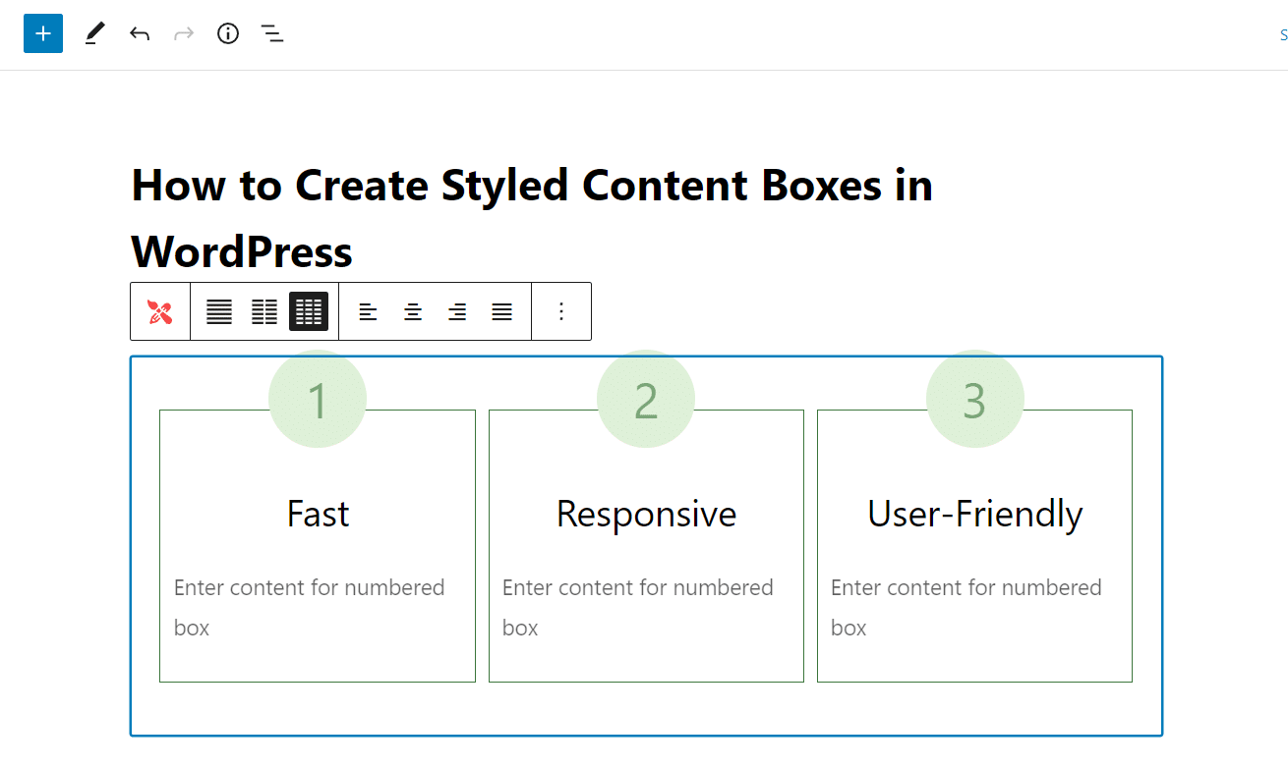The height and width of the screenshot is (768, 1288).
Task: Align text left
Action: point(368,312)
